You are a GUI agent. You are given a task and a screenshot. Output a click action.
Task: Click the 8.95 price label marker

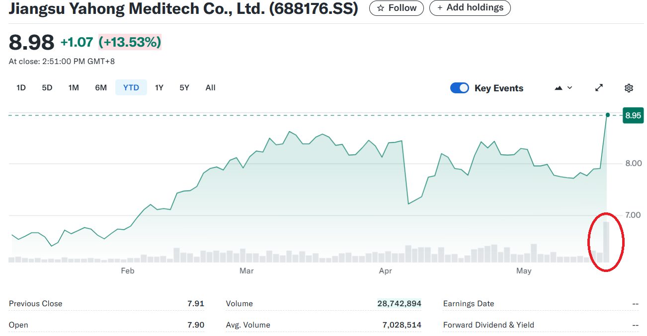pos(633,115)
